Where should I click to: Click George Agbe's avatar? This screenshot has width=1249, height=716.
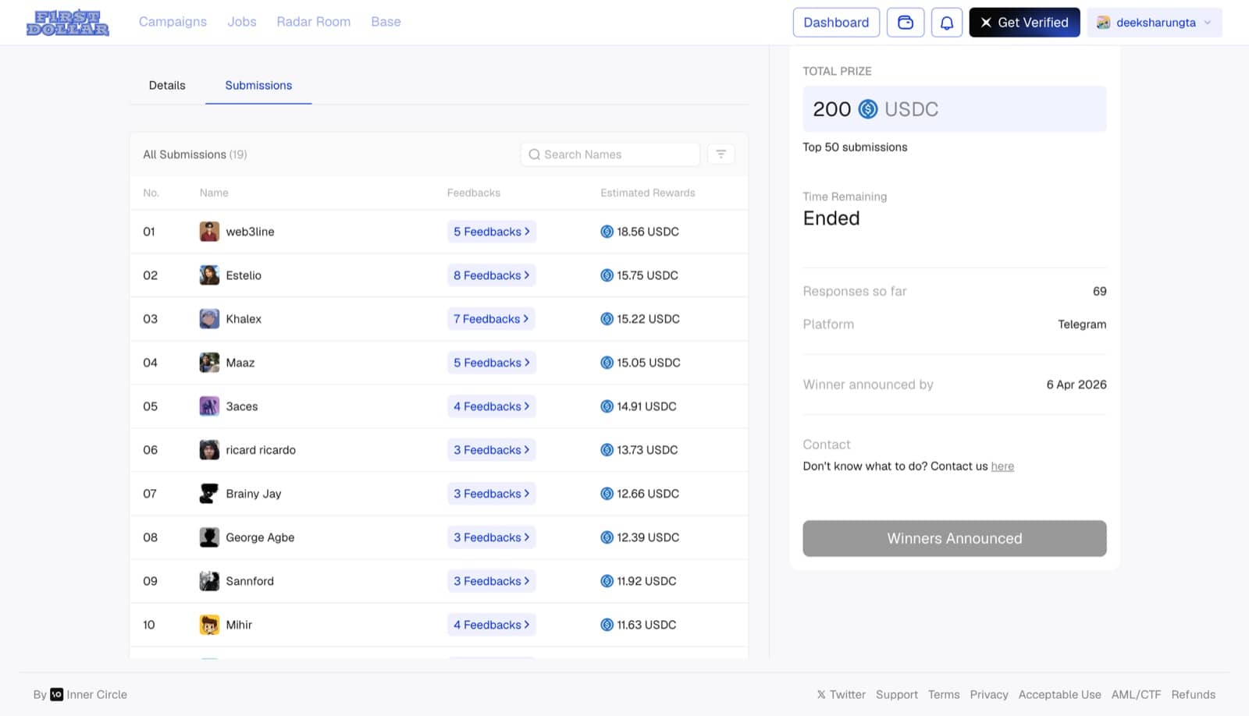click(x=209, y=537)
